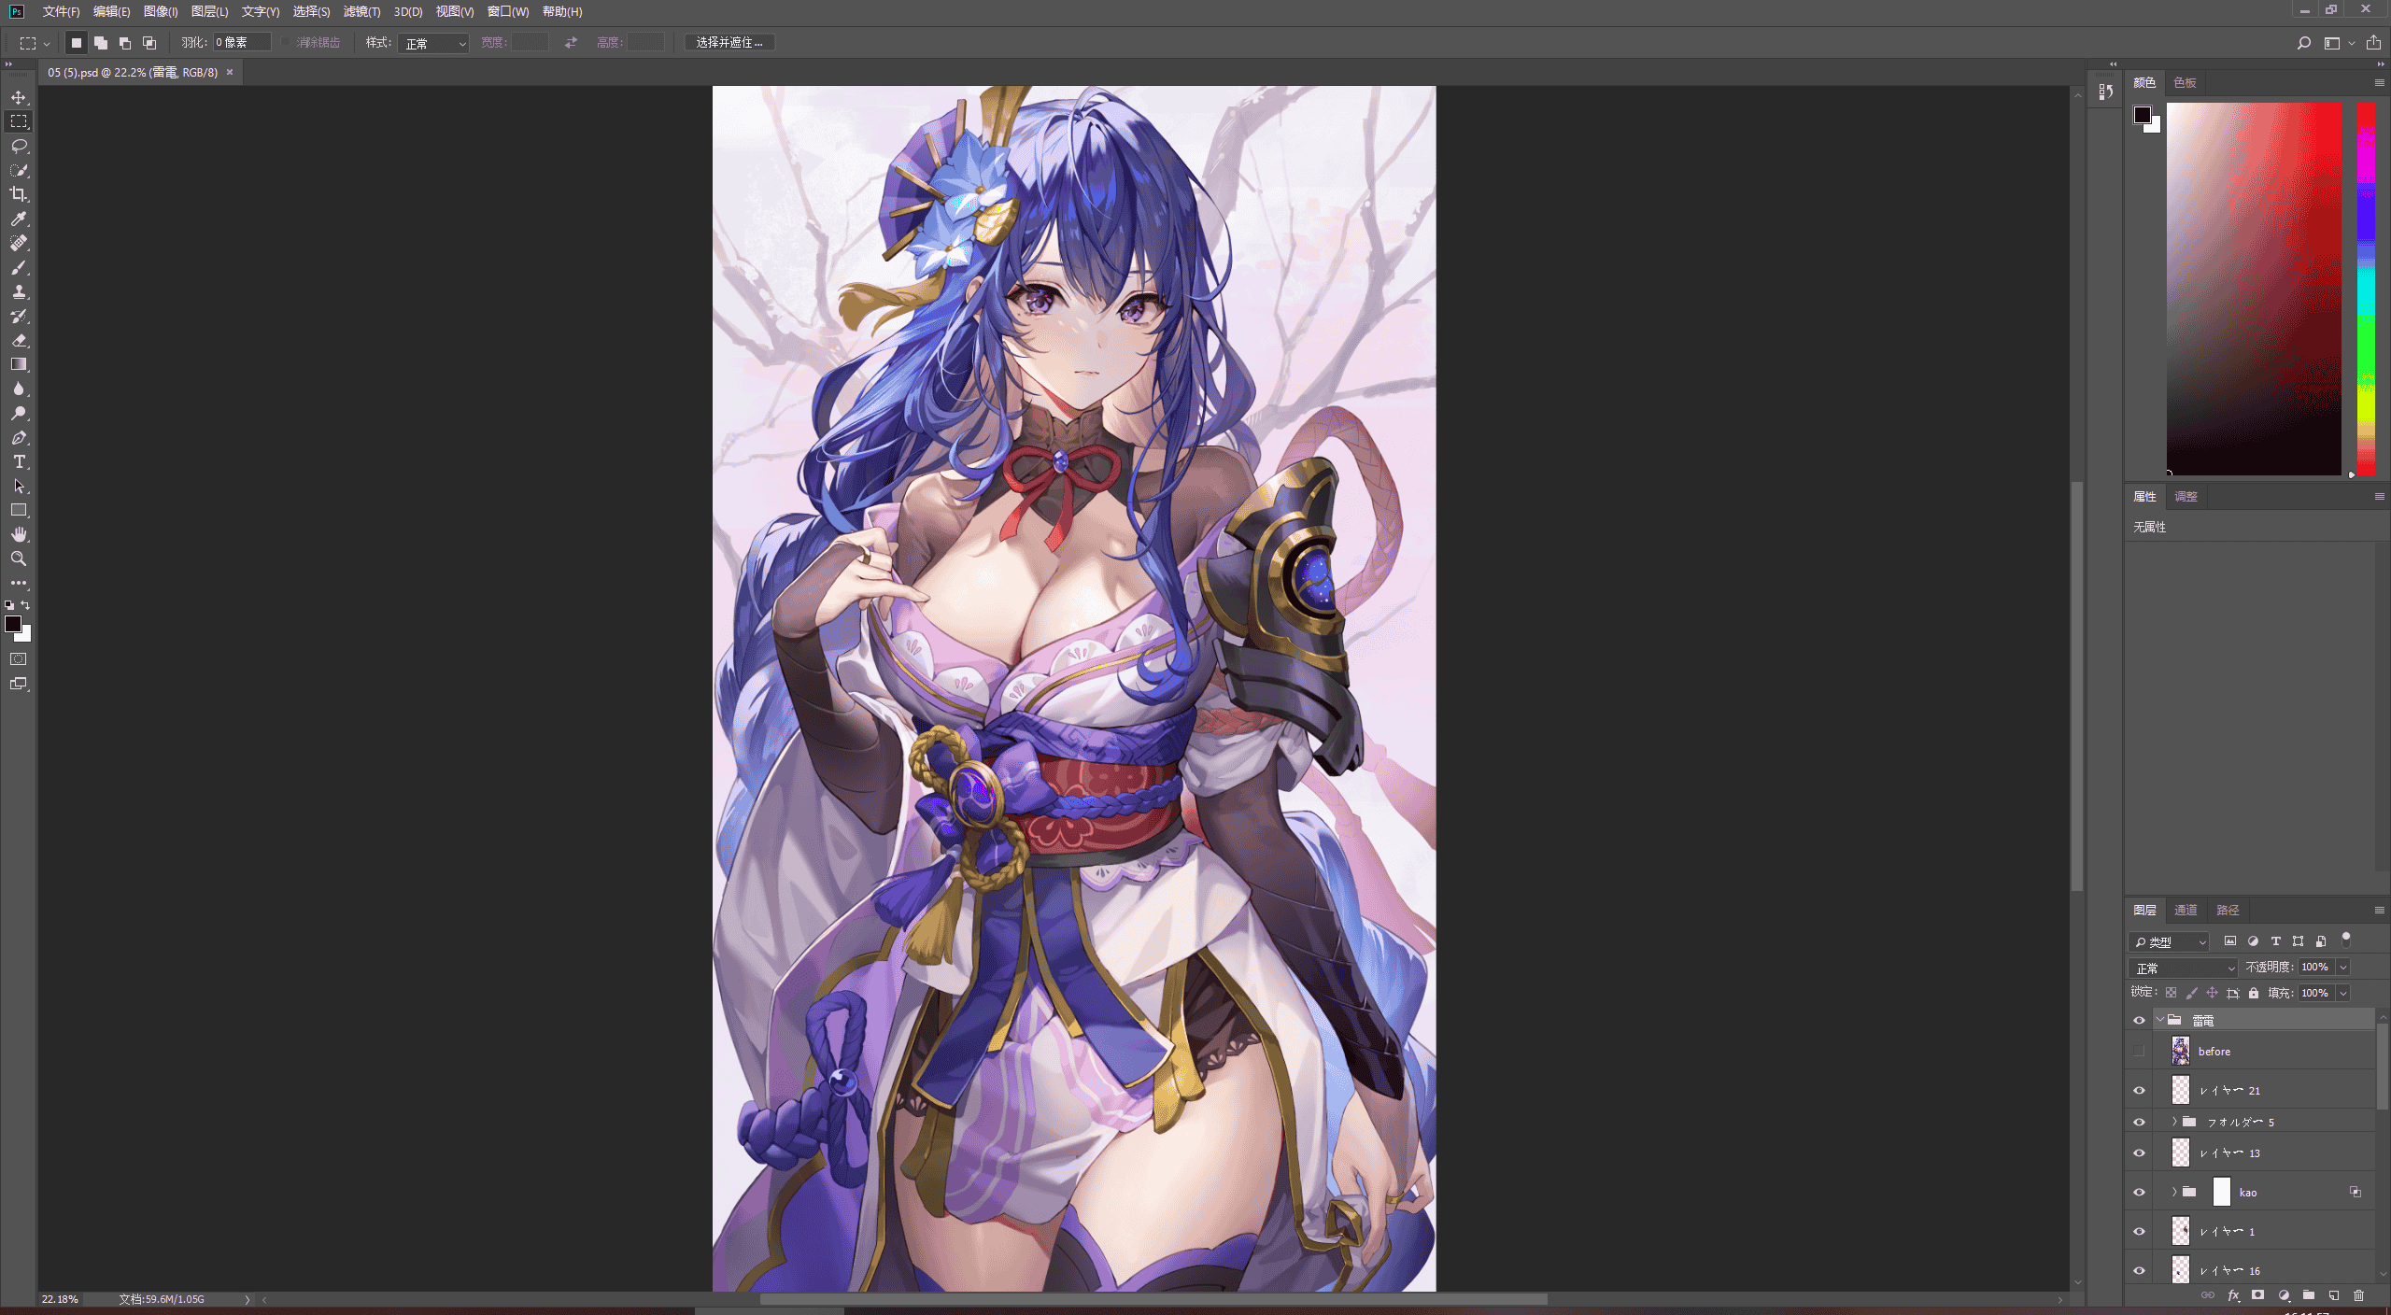Screen dimensions: 2391x1315
Task: Click the 选择并遮住 button
Action: tap(729, 43)
